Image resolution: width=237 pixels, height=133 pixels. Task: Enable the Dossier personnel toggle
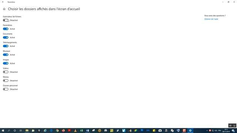[6, 89]
